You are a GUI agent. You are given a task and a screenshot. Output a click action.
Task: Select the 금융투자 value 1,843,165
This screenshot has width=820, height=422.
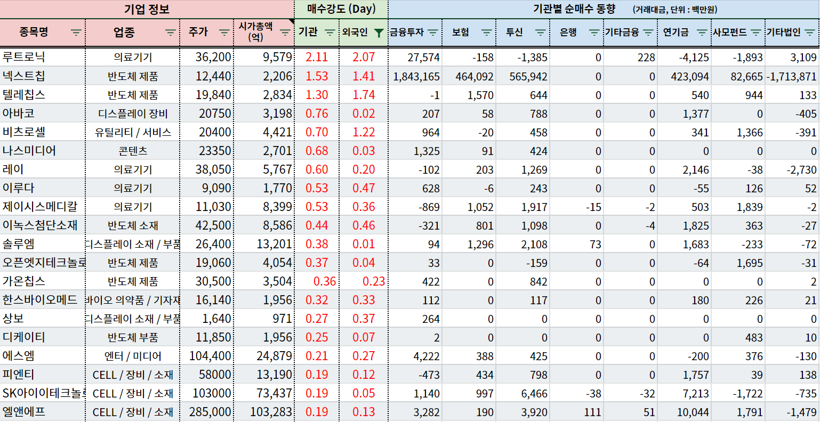point(415,76)
